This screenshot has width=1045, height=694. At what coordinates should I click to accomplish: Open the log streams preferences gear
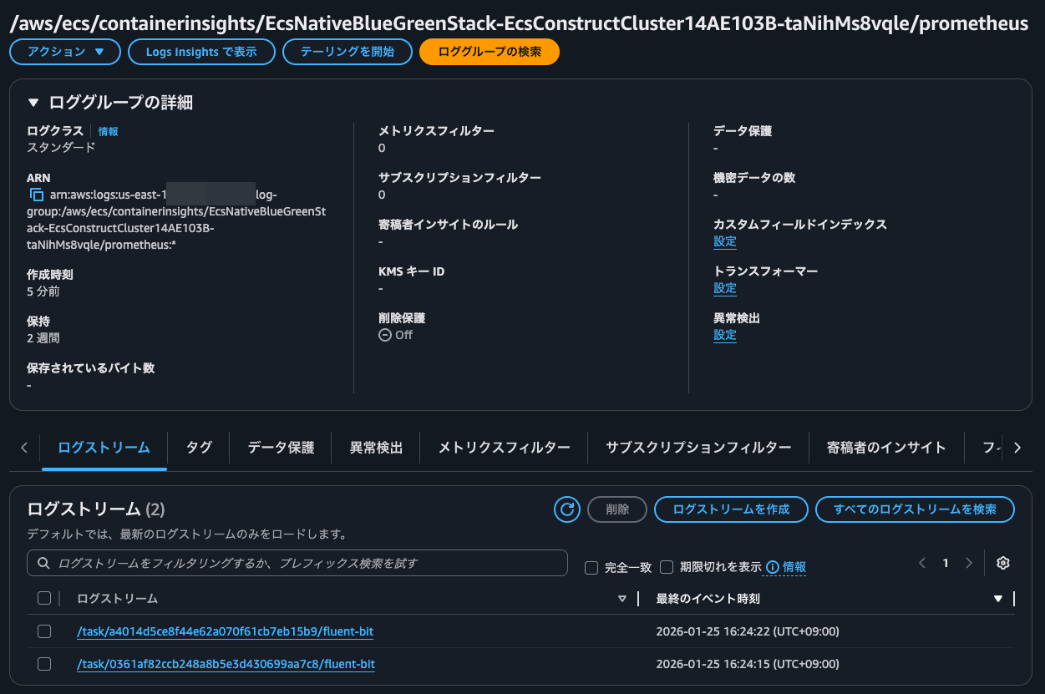click(1002, 563)
